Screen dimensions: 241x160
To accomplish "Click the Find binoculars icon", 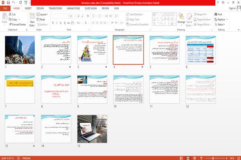I will coord(216,14).
